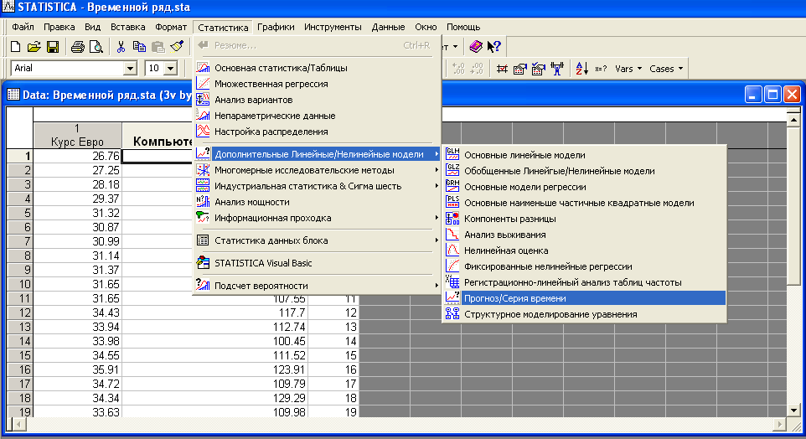Click Прогноз/Серия времени

(x=585, y=298)
